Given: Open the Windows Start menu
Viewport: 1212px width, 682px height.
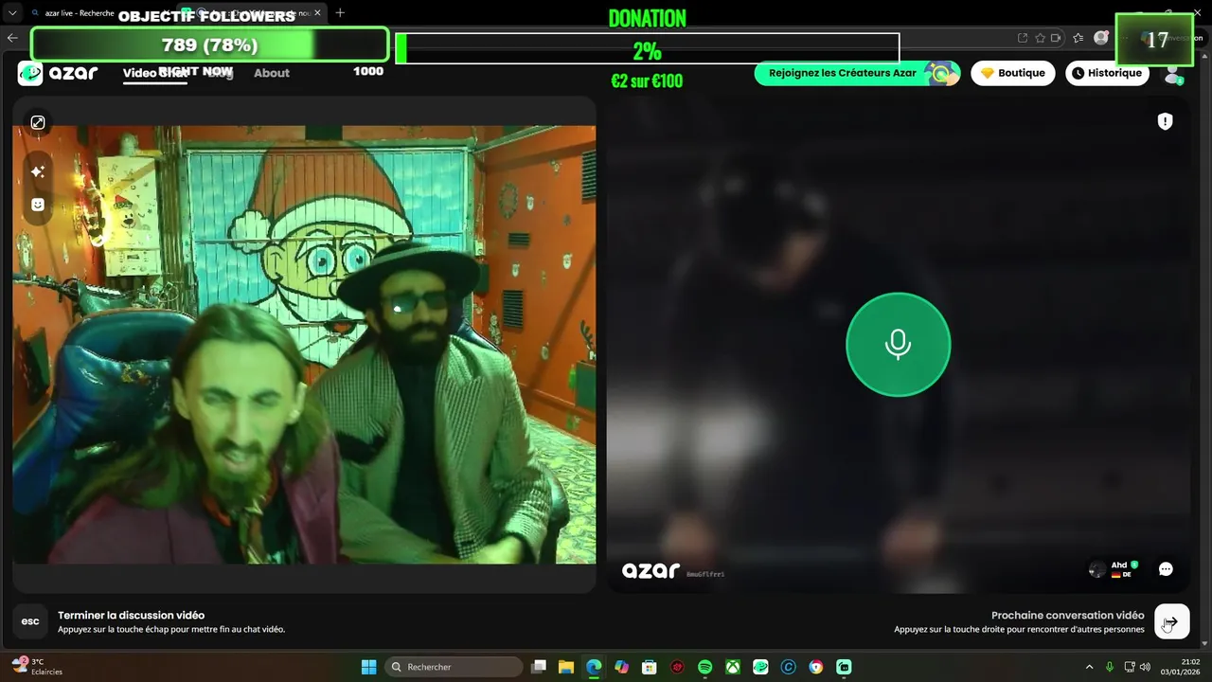Looking at the screenshot, I should (368, 667).
